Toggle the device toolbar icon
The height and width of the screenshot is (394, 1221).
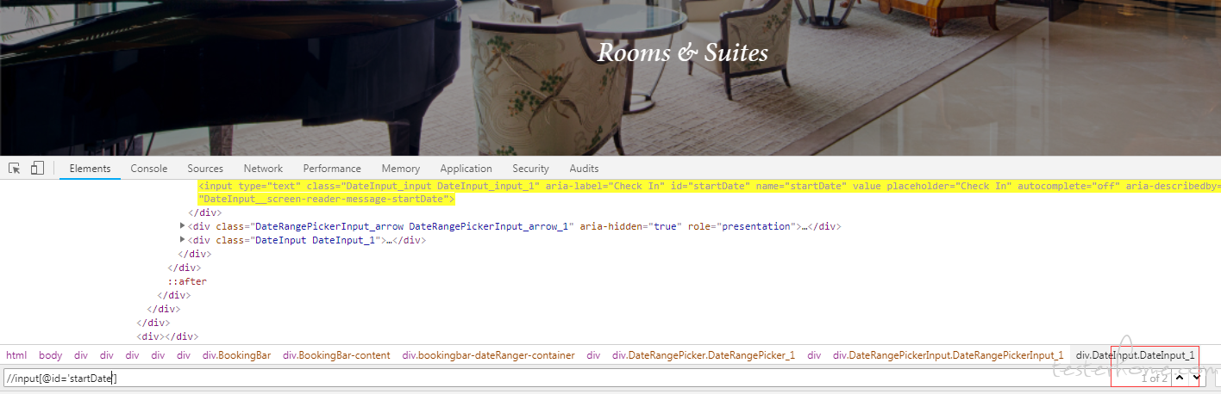[x=37, y=169]
